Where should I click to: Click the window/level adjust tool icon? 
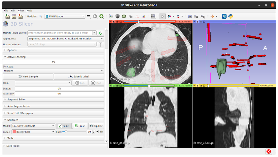click(x=169, y=16)
